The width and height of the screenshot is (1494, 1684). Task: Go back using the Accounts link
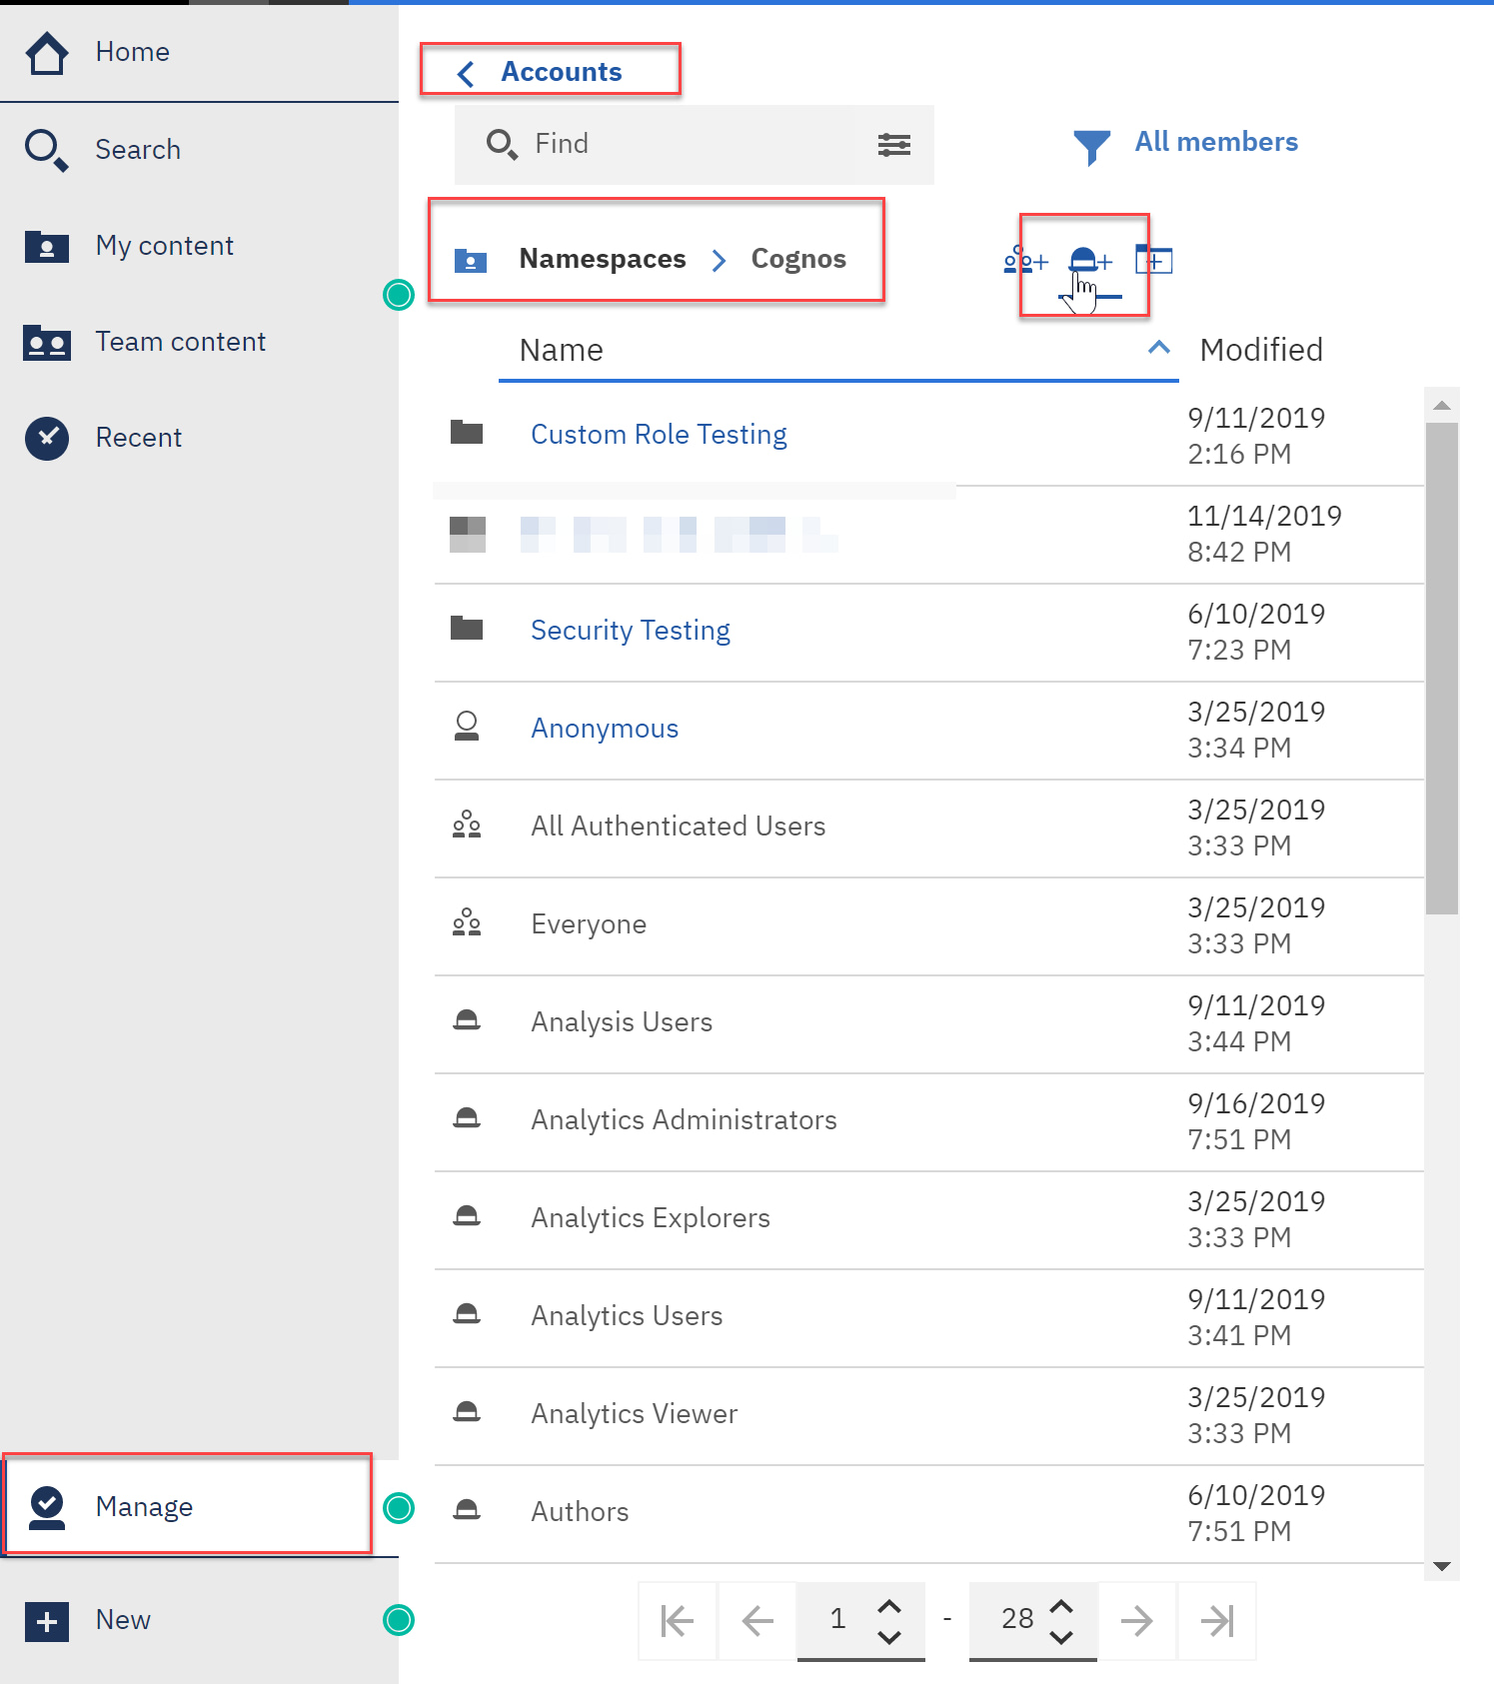point(560,72)
